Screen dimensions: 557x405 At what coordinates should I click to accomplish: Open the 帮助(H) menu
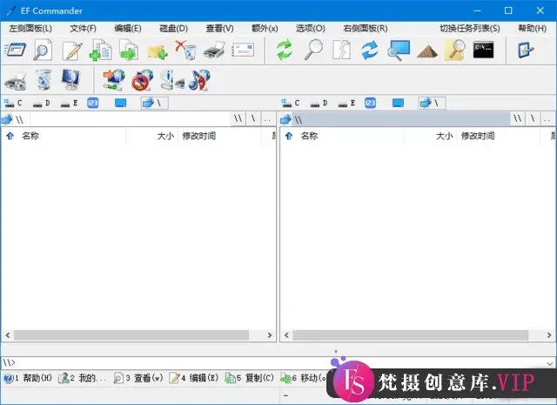click(532, 29)
